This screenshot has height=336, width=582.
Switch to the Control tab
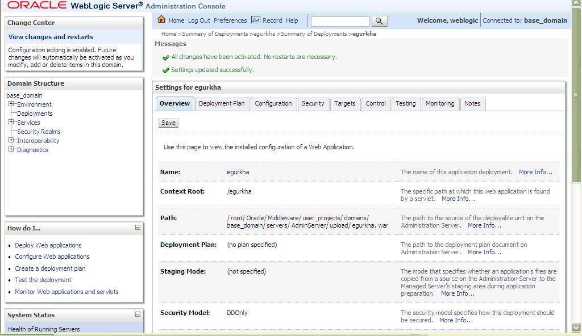pyautogui.click(x=376, y=103)
